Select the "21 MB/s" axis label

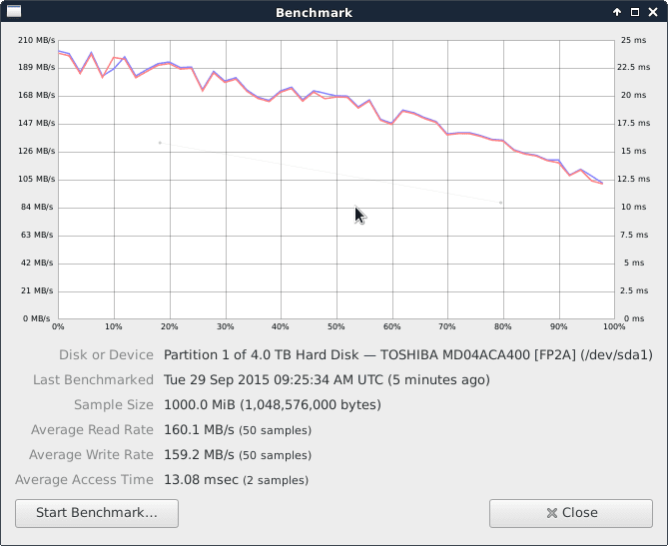tap(37, 290)
